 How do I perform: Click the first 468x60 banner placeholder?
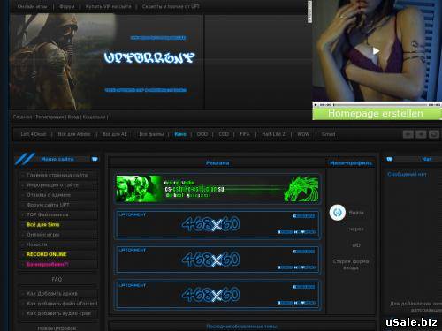click(x=217, y=224)
